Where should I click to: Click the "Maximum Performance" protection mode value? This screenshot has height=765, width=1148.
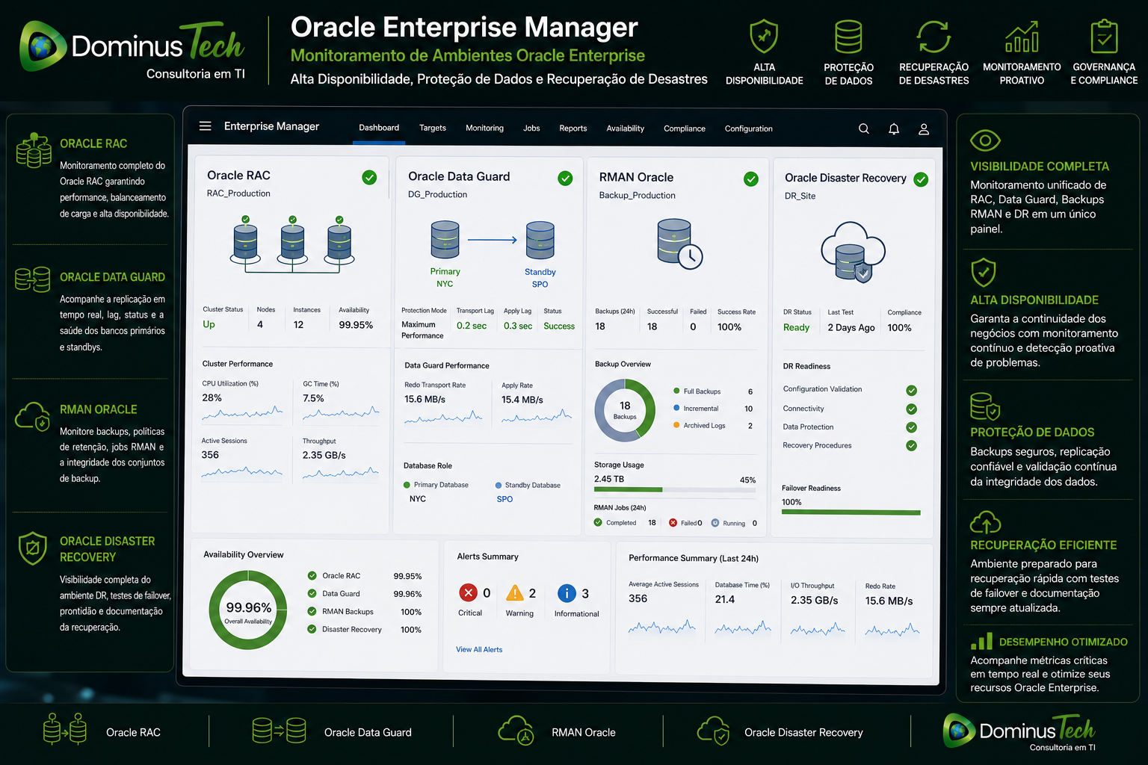(x=422, y=330)
